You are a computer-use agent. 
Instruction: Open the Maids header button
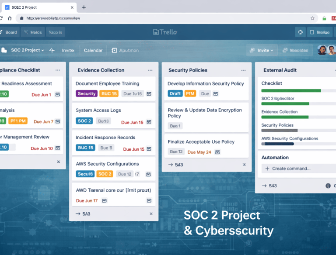pyautogui.click(x=33, y=32)
